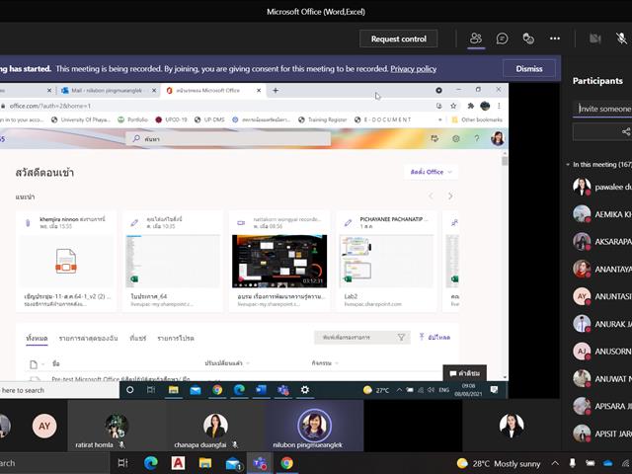Image resolution: width=632 pixels, height=474 pixels.
Task: Select the รายการล่าสุดของฉัน tab
Action: tap(88, 338)
